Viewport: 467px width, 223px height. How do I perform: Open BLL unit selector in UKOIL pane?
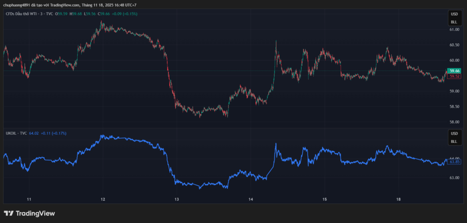pos(454,142)
